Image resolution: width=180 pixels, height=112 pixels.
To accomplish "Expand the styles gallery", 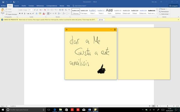I will point(157,14).
